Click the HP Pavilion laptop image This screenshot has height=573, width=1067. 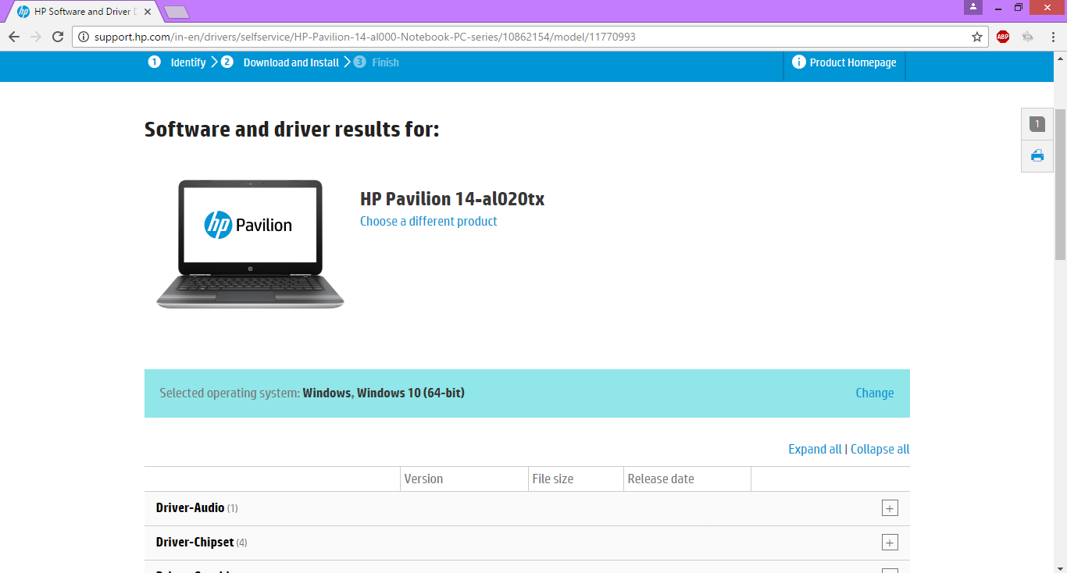click(x=250, y=244)
